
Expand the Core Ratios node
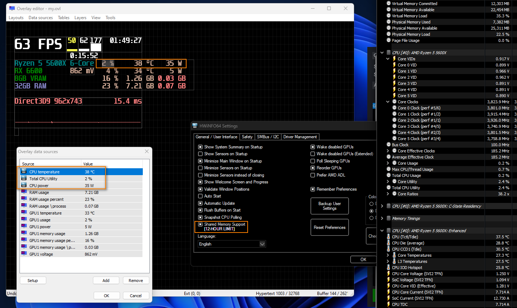[388, 194]
